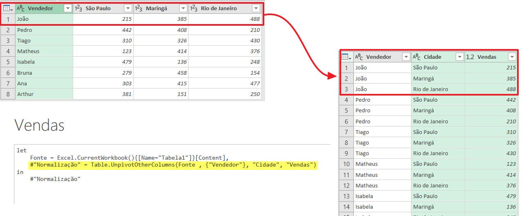Select Matheus's São Paulo cell in Cidade table
This screenshot has height=216, width=524.
pos(438,164)
